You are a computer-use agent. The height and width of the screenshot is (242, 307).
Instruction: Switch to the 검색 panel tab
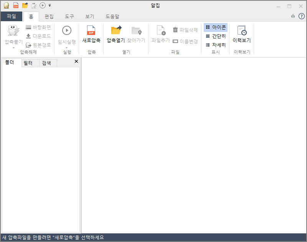pos(48,63)
